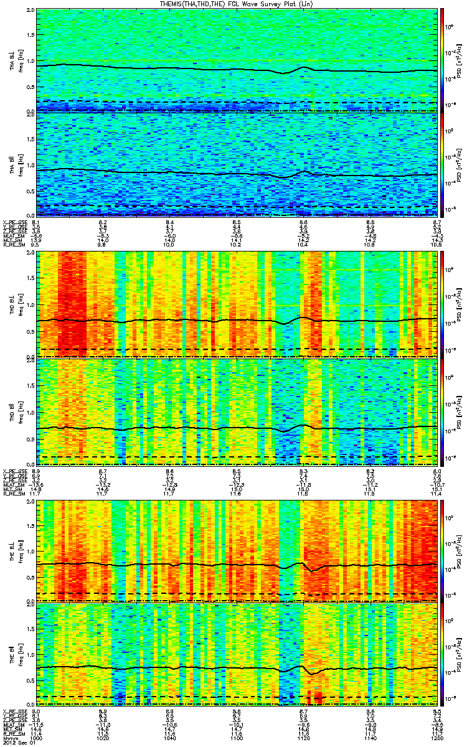
Task: Select the THE B-parallel spectrogram panel
Action: pos(237,653)
